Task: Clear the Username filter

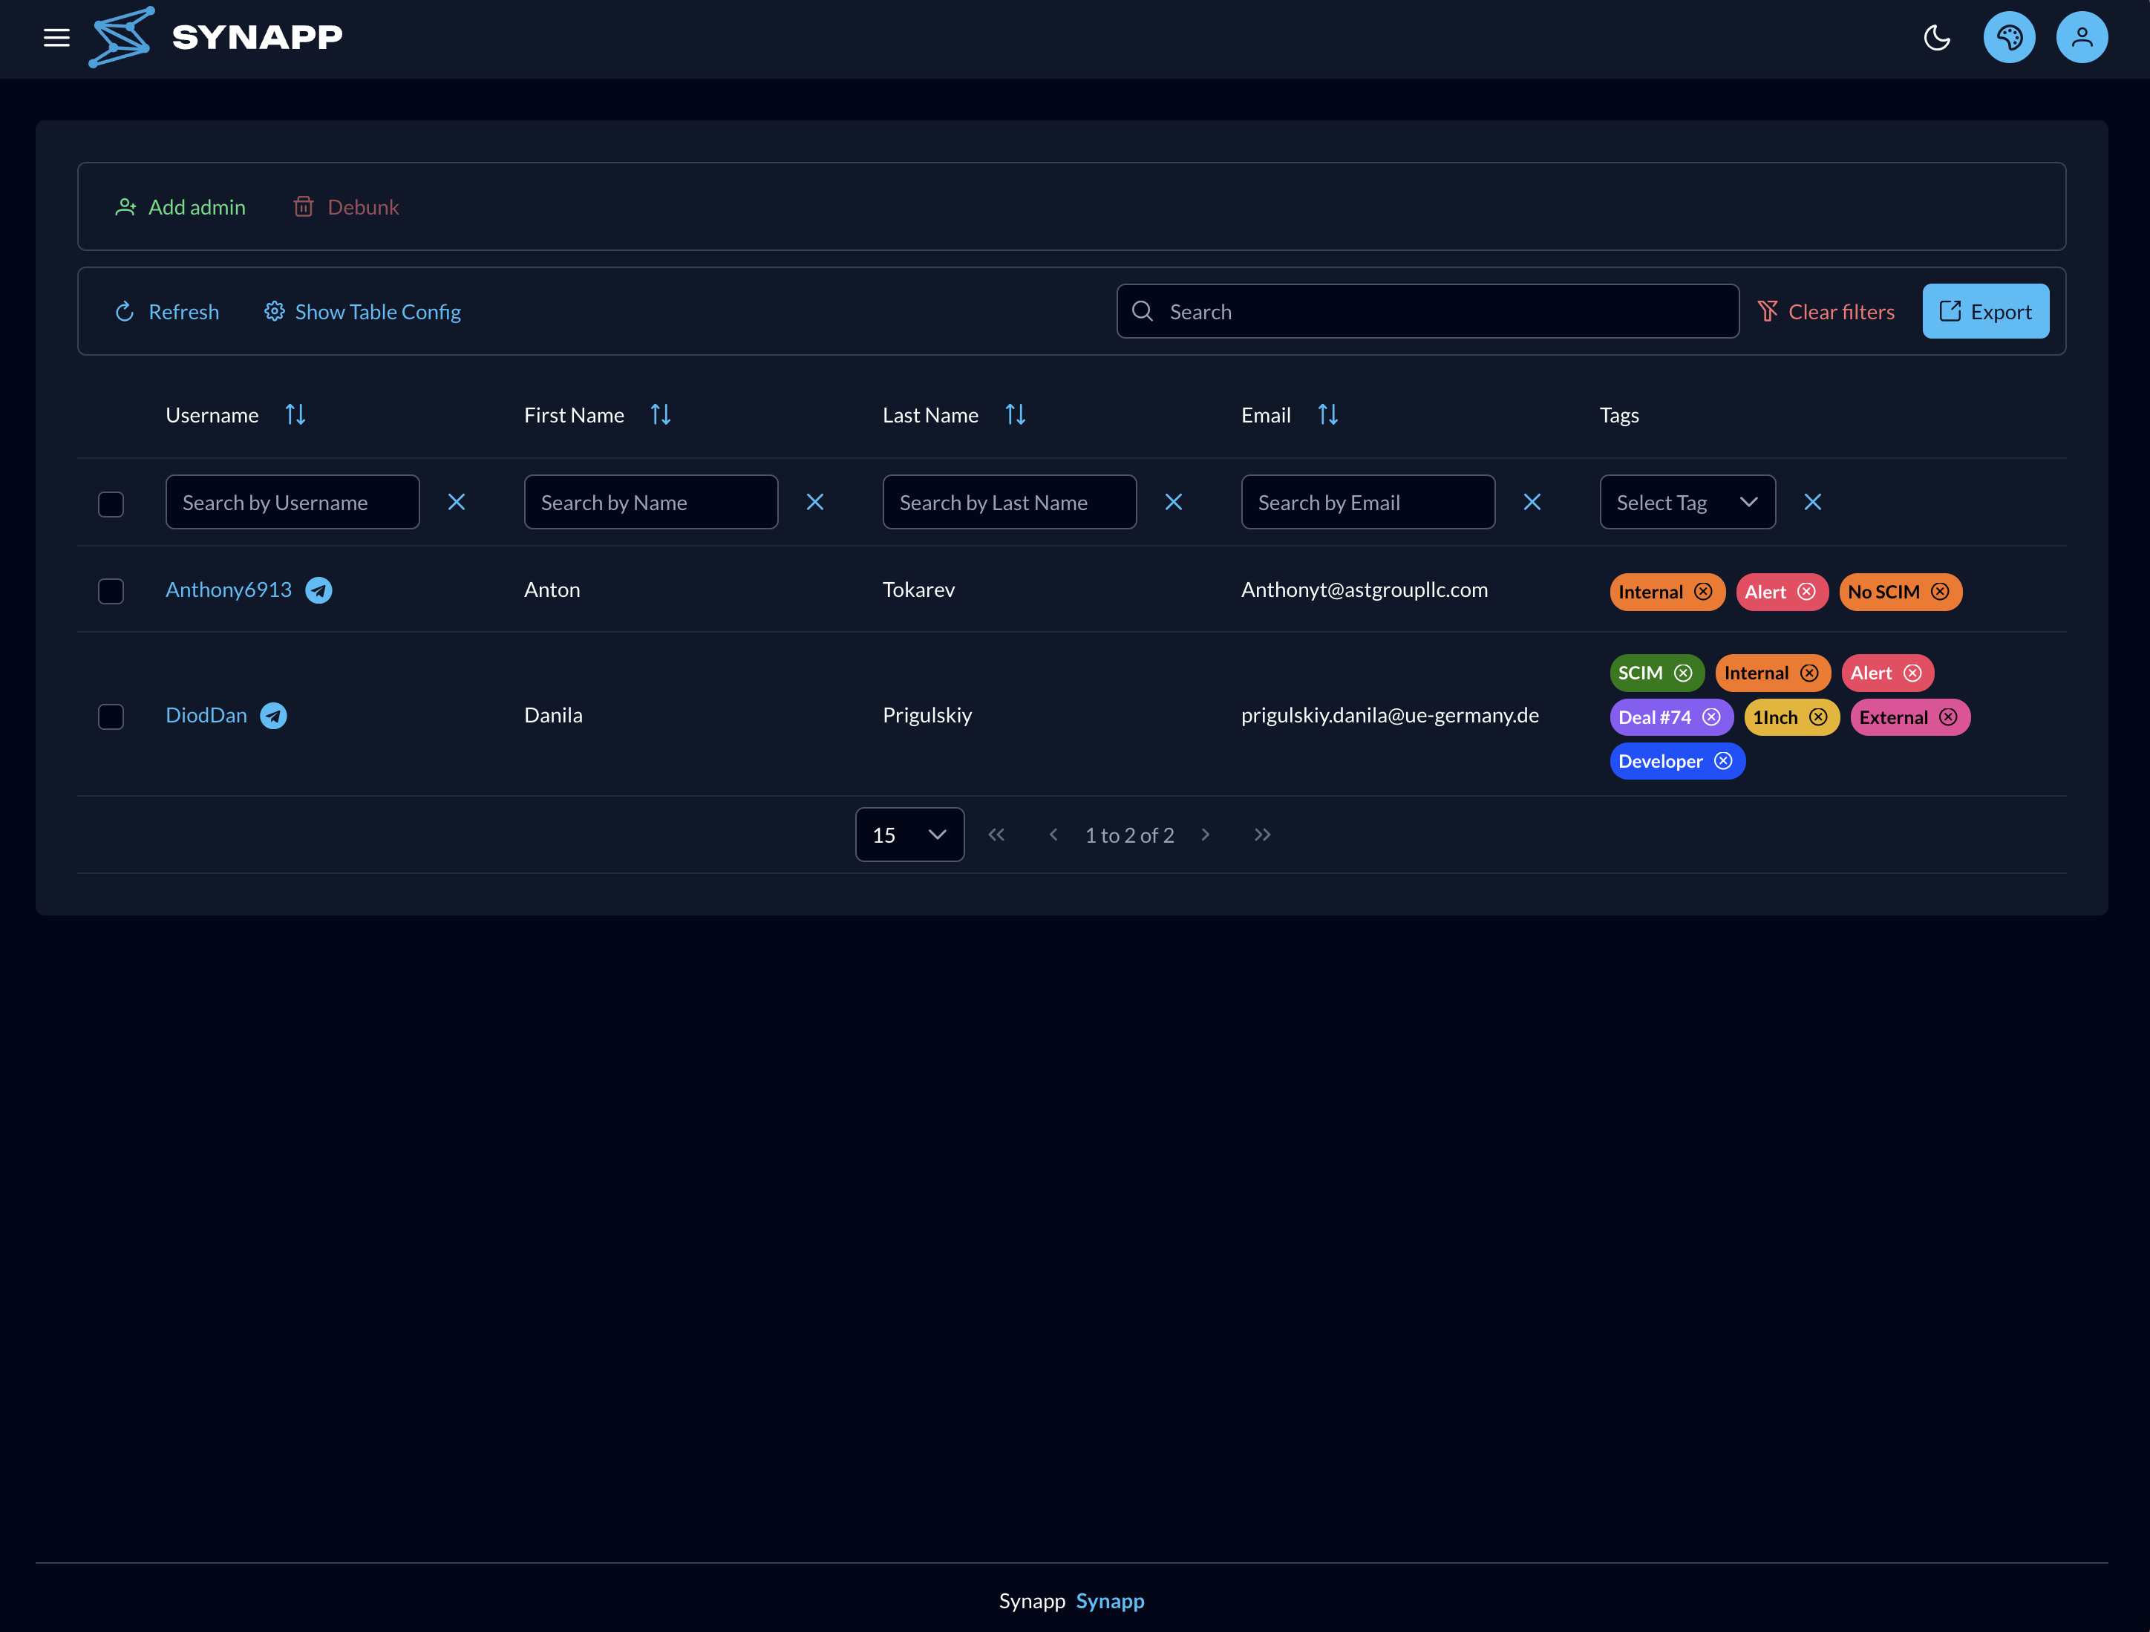Action: (x=456, y=502)
